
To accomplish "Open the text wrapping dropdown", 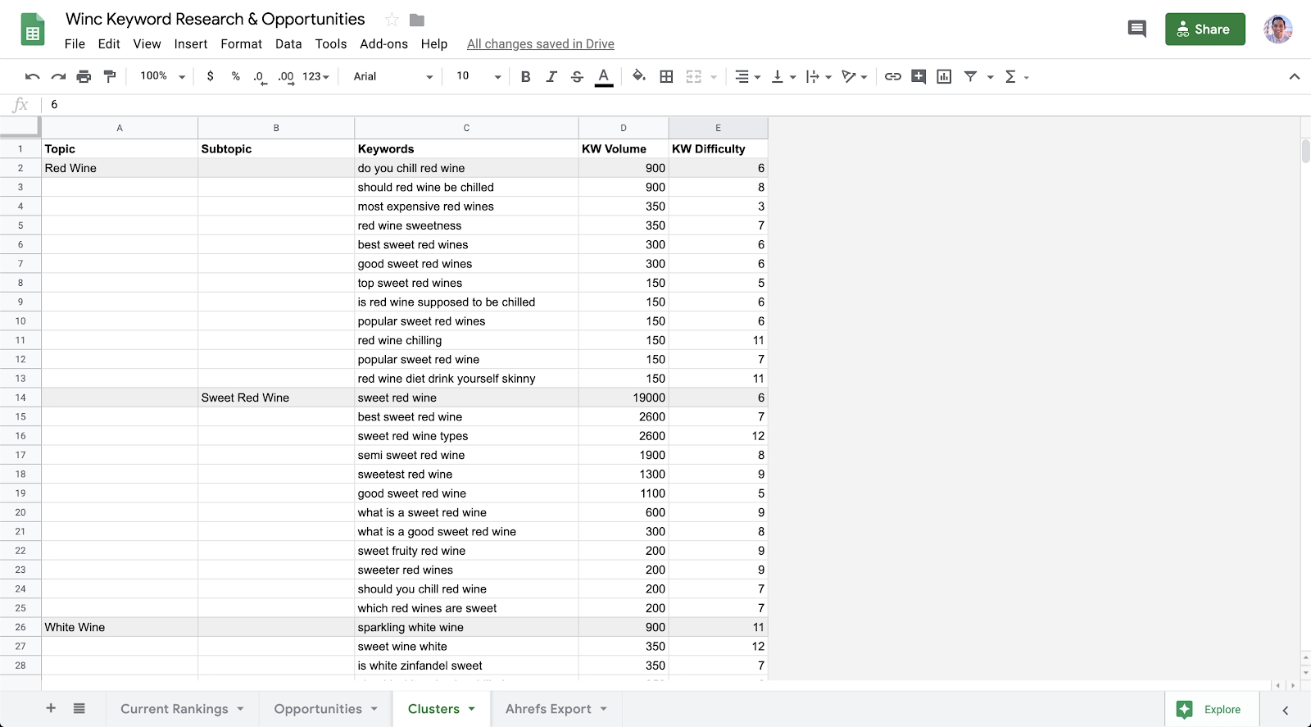I will pos(819,76).
